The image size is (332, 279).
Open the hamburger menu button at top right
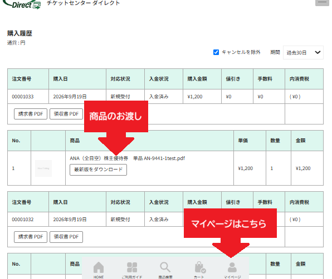pos(322,3)
